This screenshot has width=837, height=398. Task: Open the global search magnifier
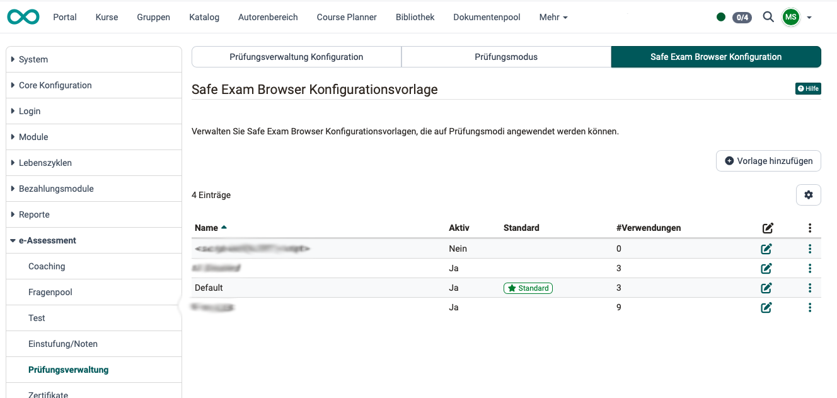click(x=768, y=17)
